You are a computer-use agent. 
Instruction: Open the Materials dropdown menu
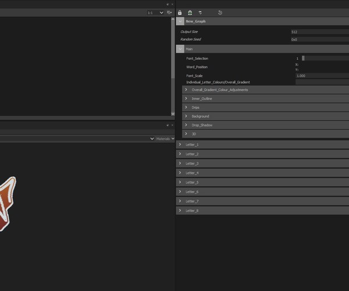pos(165,139)
